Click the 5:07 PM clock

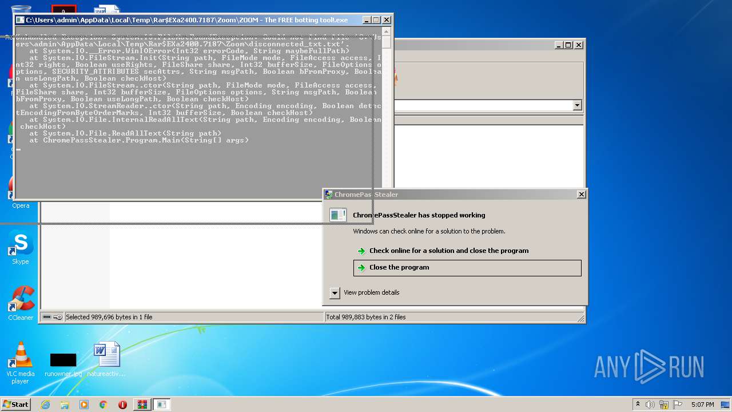[x=702, y=405]
